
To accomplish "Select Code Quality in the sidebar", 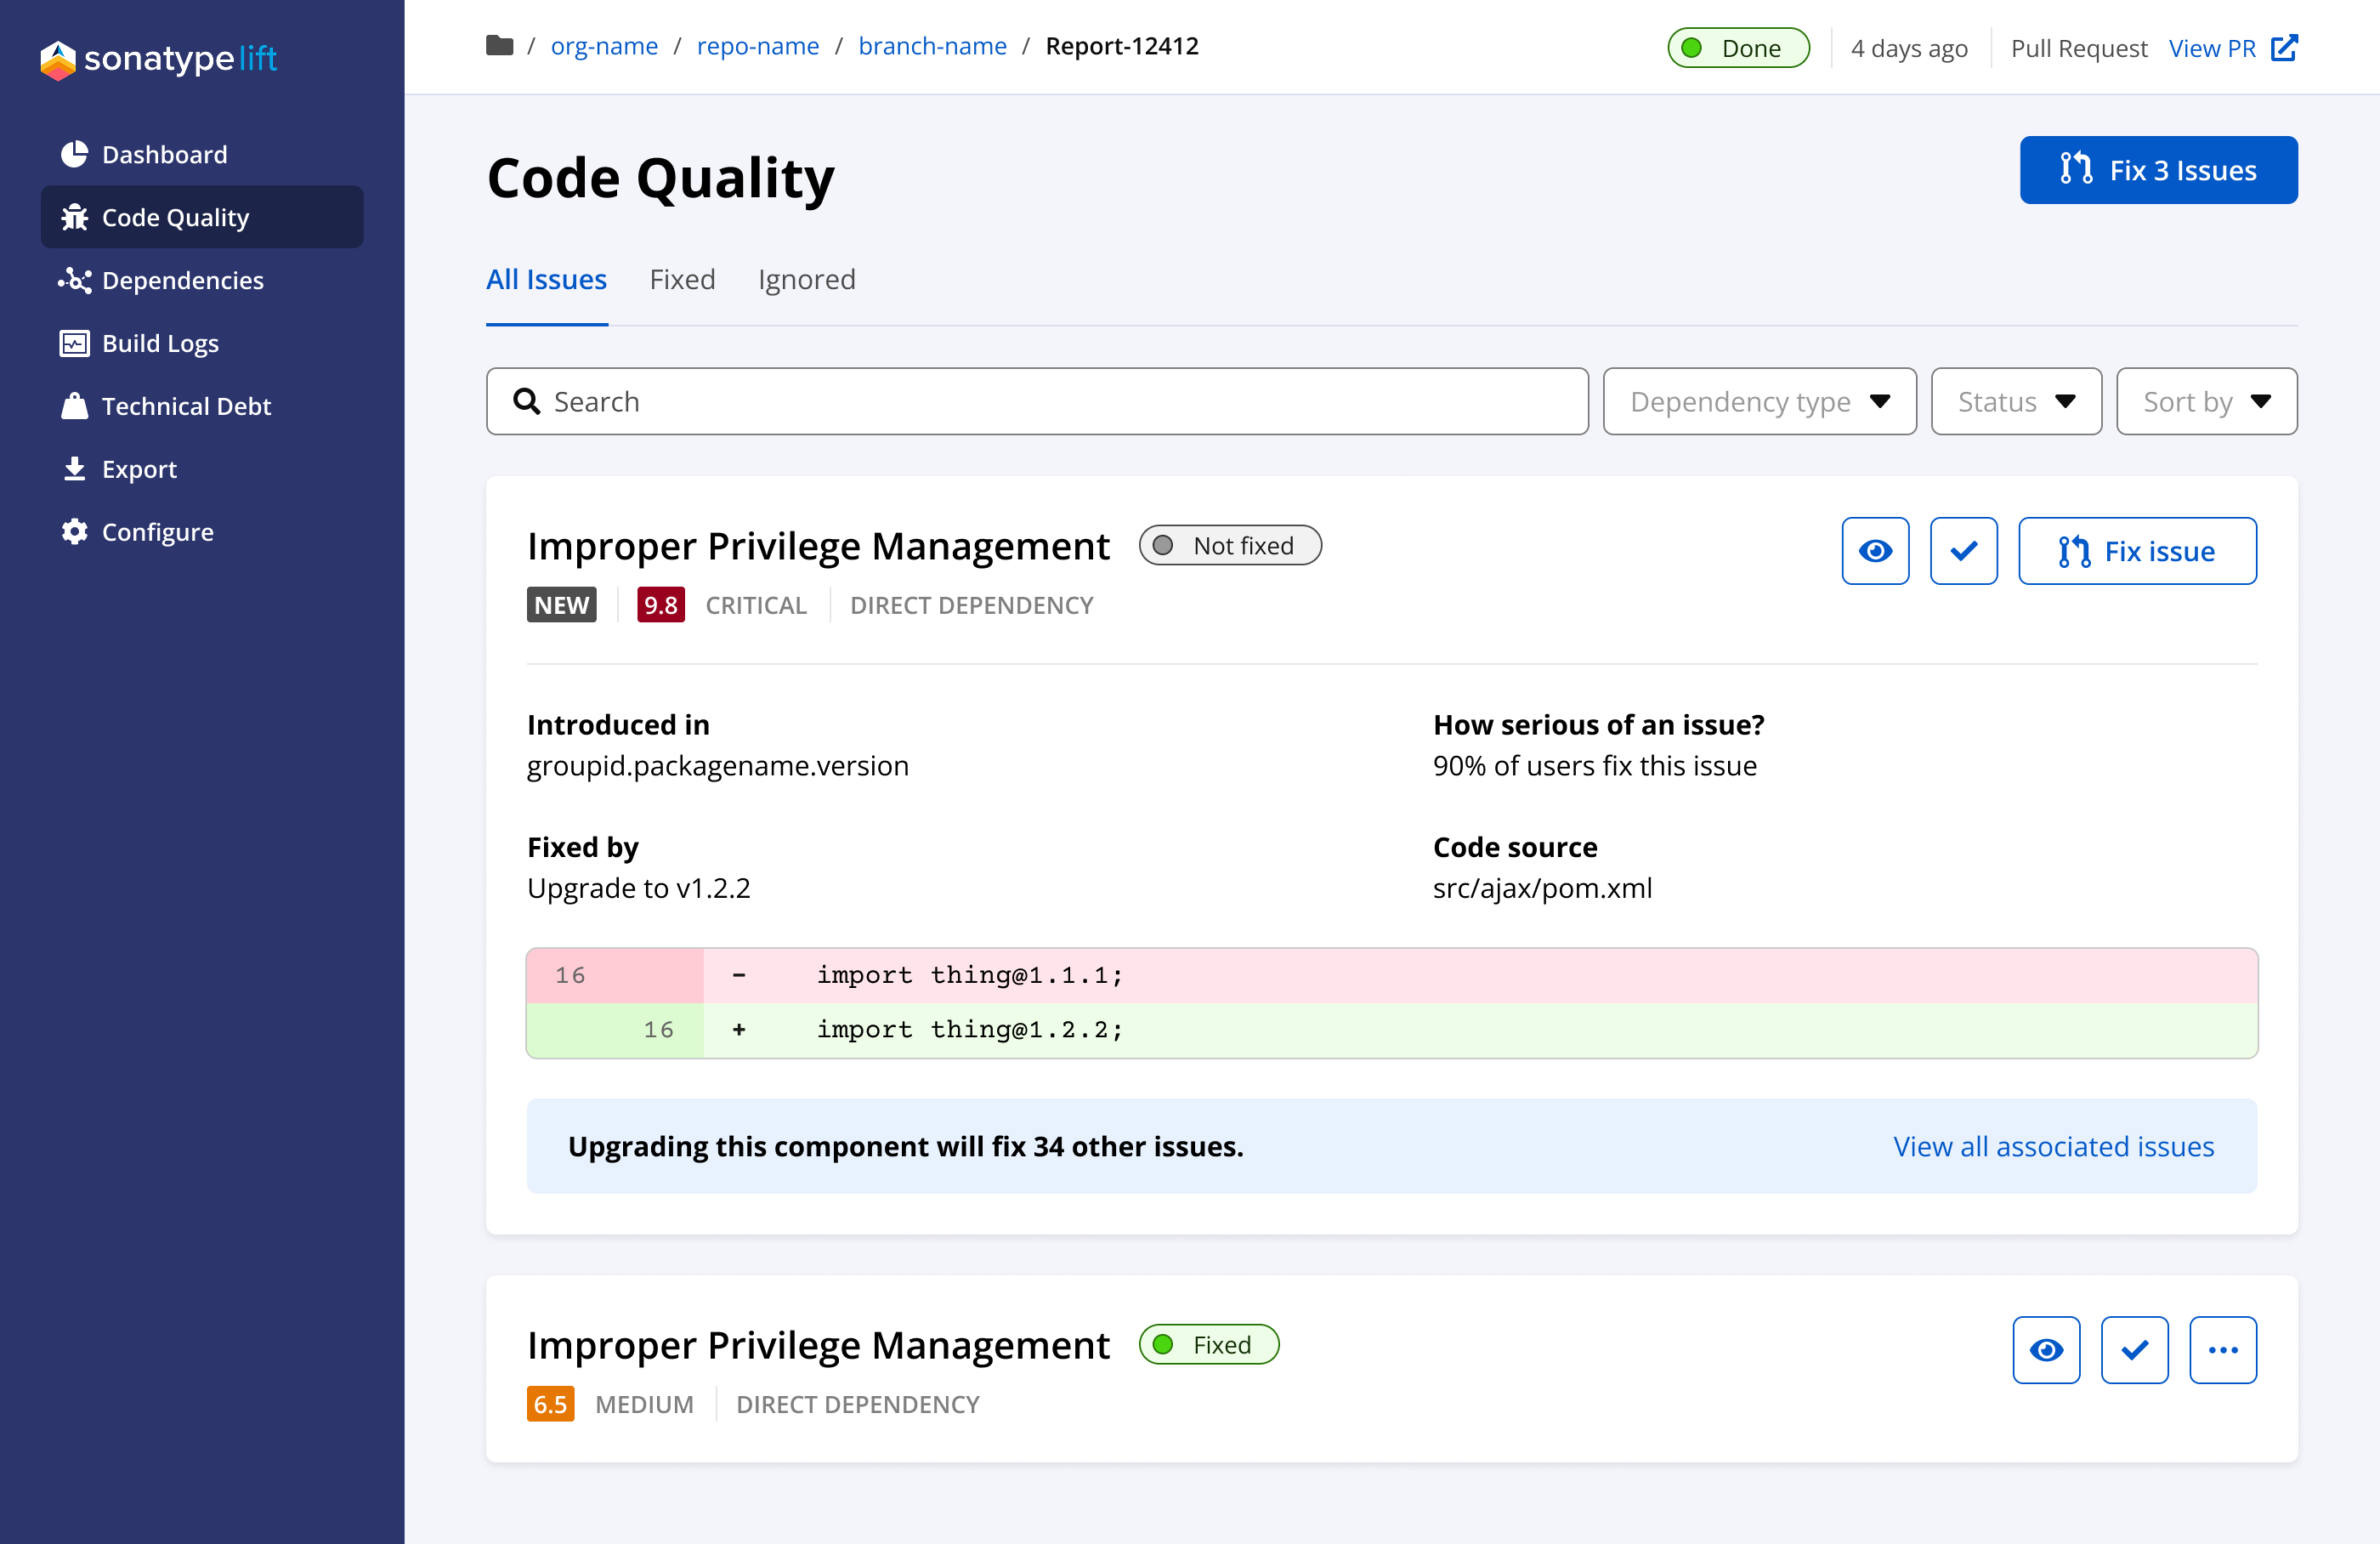I will click(175, 217).
